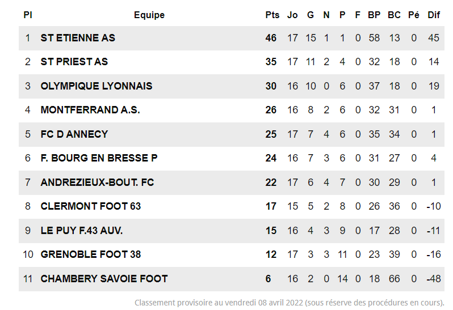This screenshot has width=453, height=310.
Task: Click LE PUY F.43 AUV. team
Action: [82, 231]
